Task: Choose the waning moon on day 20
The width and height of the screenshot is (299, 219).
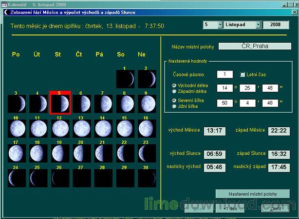Action: click(x=82, y=153)
